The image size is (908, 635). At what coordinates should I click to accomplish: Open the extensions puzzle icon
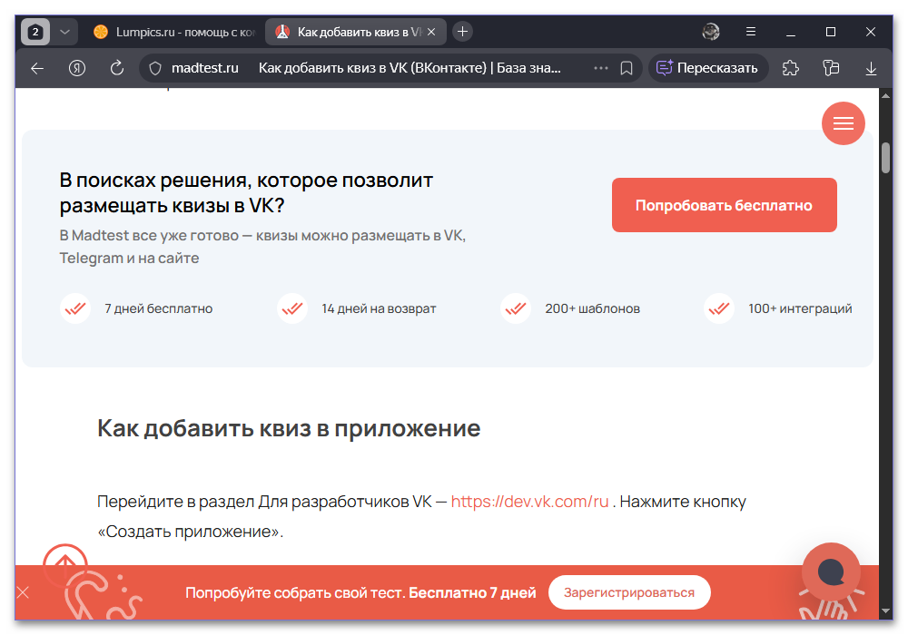point(791,68)
